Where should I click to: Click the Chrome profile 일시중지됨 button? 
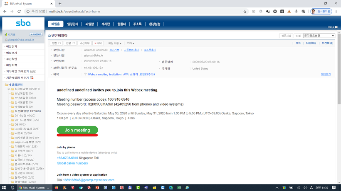click(x=321, y=12)
